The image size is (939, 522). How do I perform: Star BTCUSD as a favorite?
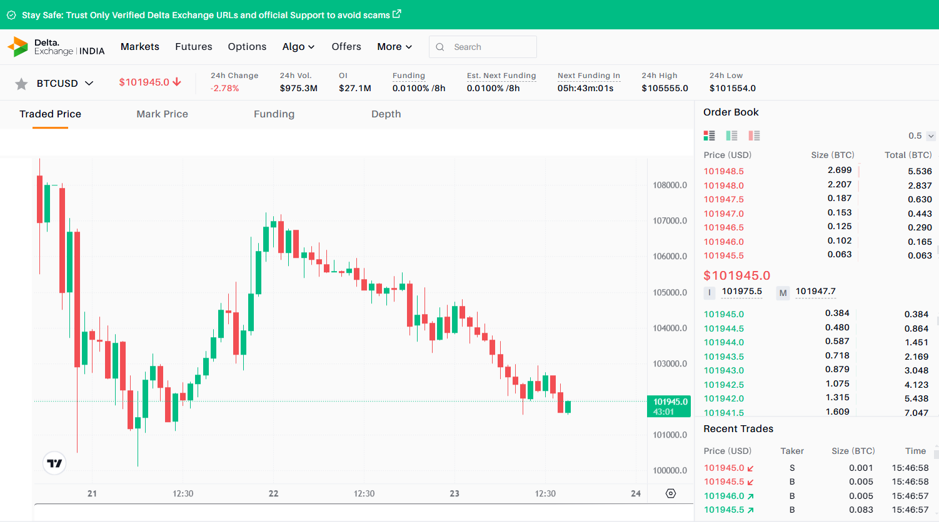pos(21,84)
